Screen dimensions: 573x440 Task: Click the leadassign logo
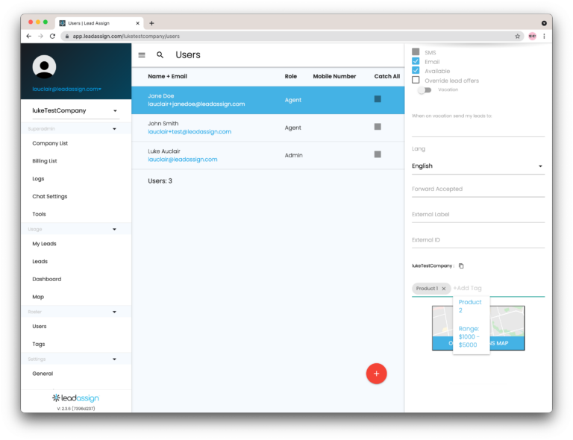pyautogui.click(x=75, y=398)
